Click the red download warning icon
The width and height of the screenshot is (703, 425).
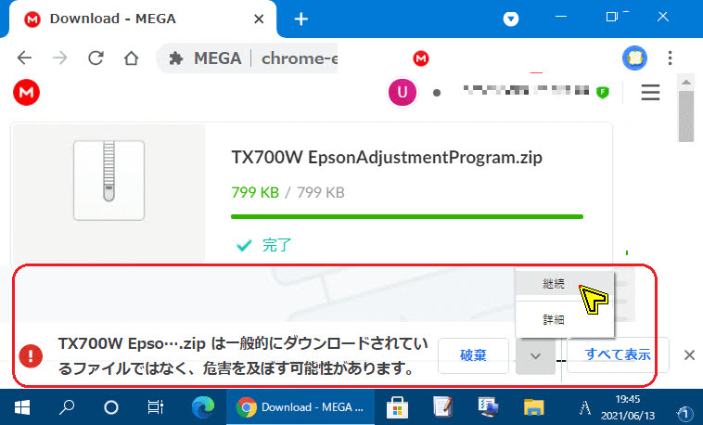pos(31,356)
